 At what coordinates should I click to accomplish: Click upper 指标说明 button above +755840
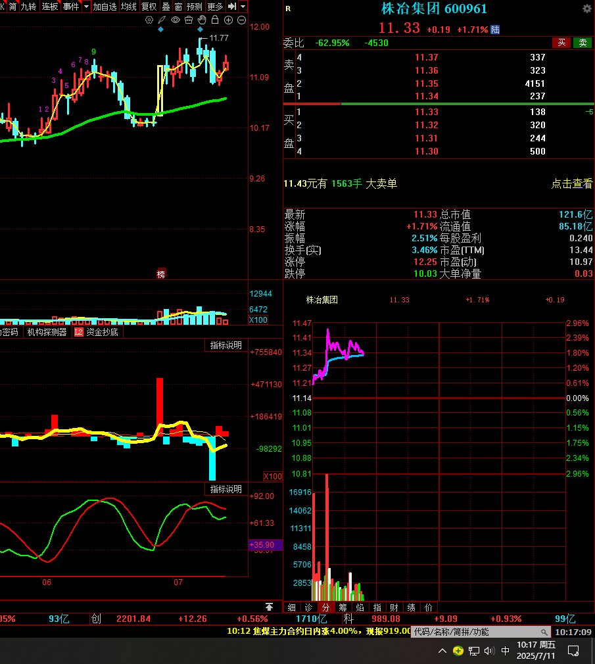click(x=226, y=345)
